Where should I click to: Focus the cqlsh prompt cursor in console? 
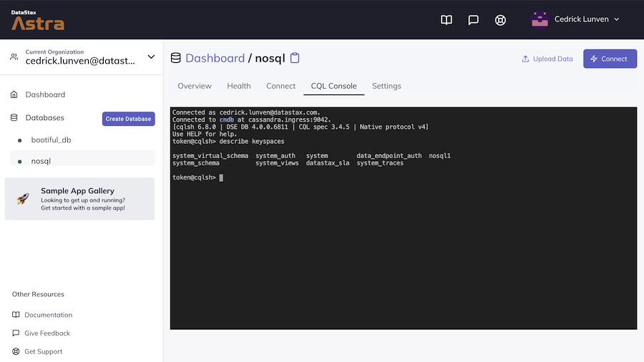click(221, 177)
